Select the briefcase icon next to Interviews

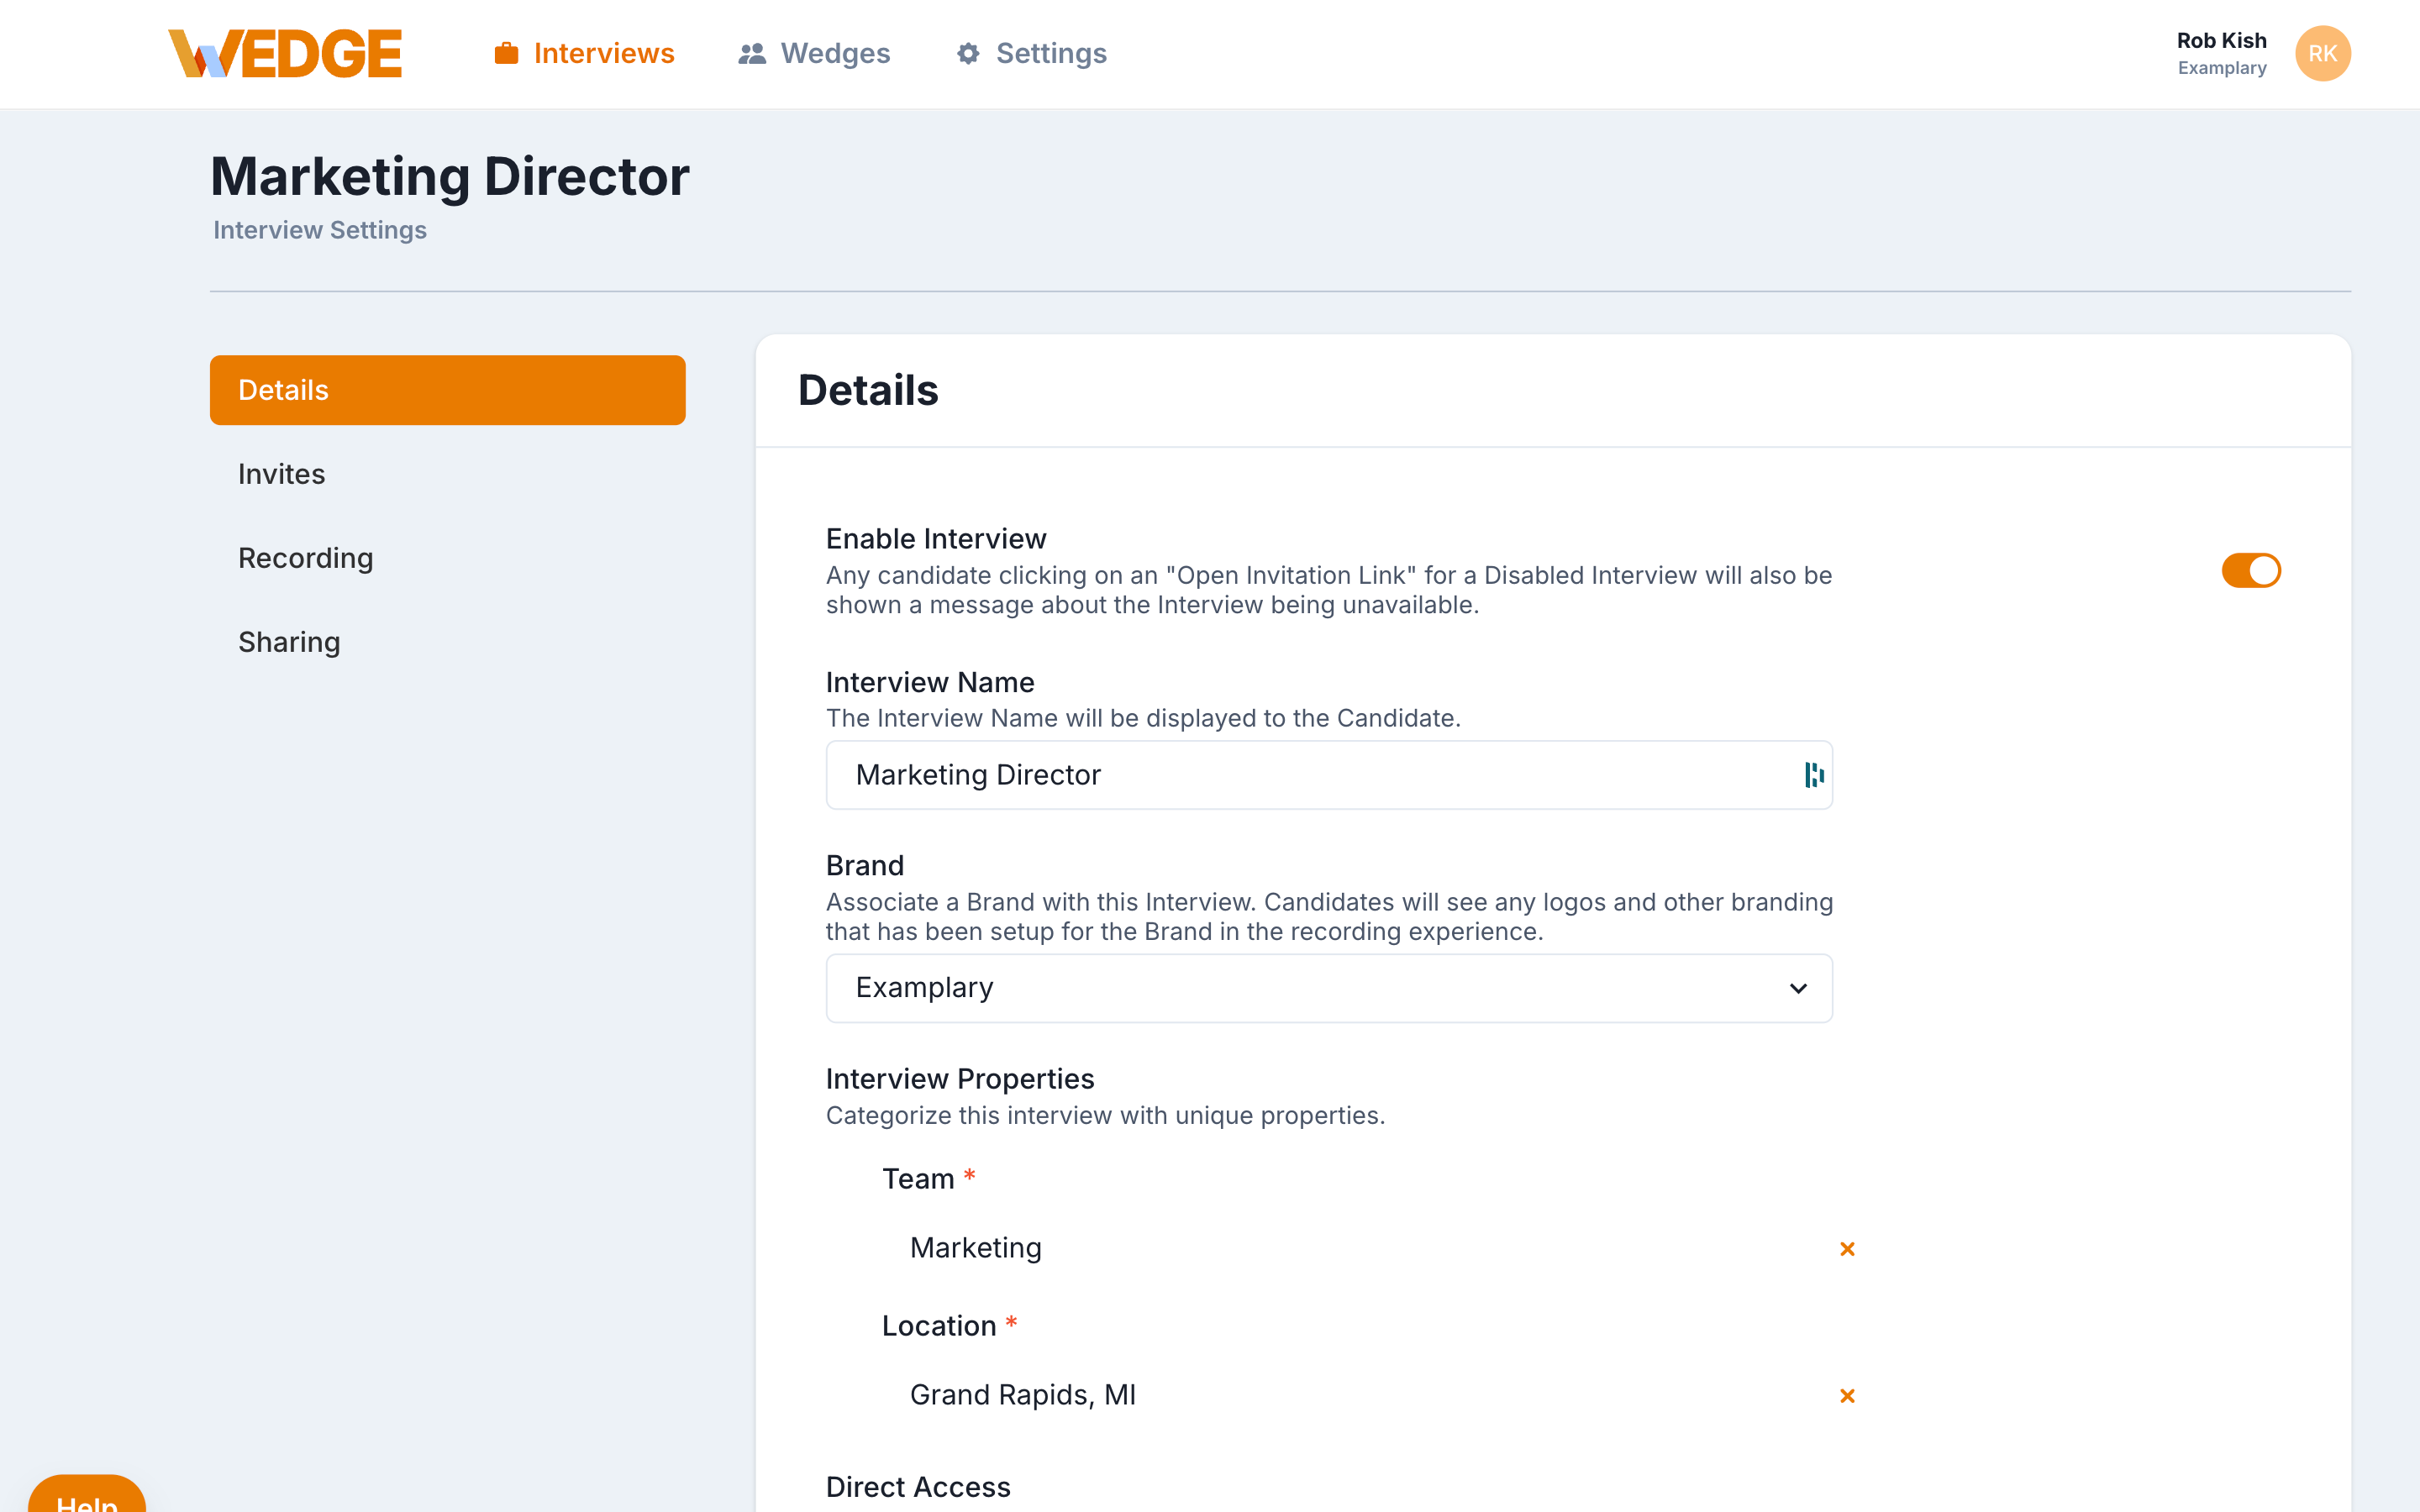(x=505, y=53)
